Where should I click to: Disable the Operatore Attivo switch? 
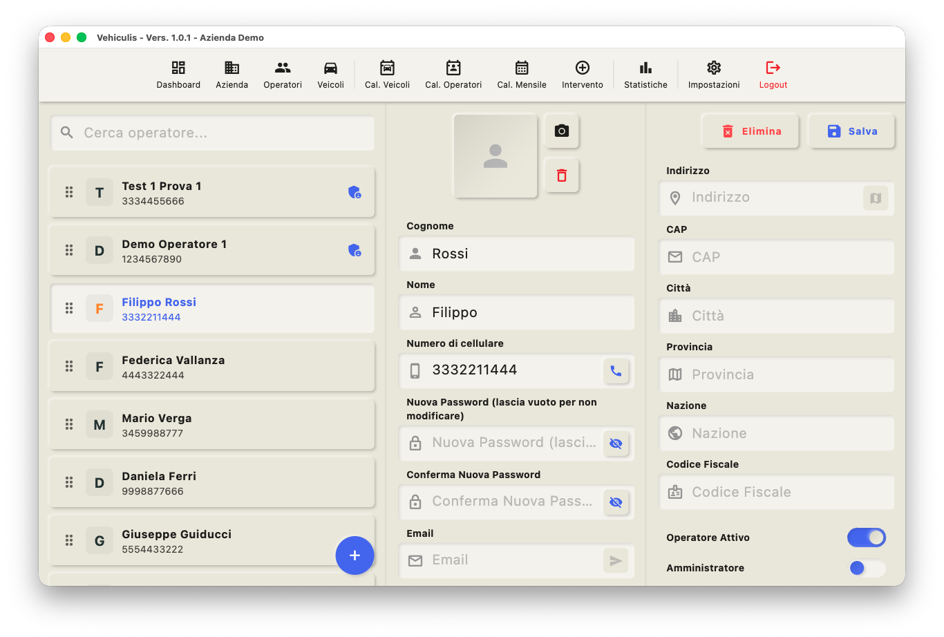(866, 538)
